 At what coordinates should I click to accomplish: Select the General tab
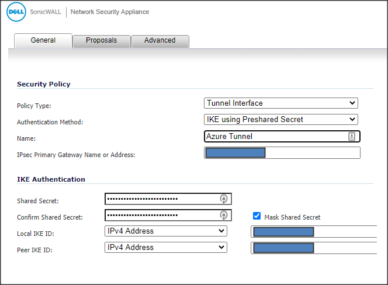point(43,41)
